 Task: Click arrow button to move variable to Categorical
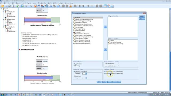point(105,27)
